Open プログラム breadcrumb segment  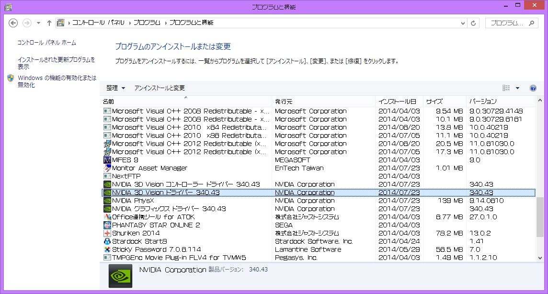click(147, 23)
